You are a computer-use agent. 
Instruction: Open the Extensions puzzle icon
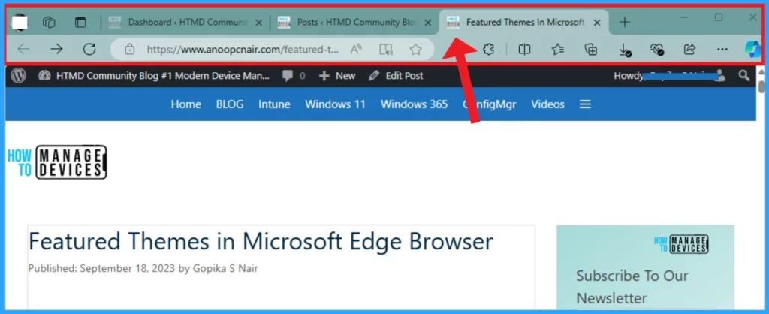tap(488, 49)
